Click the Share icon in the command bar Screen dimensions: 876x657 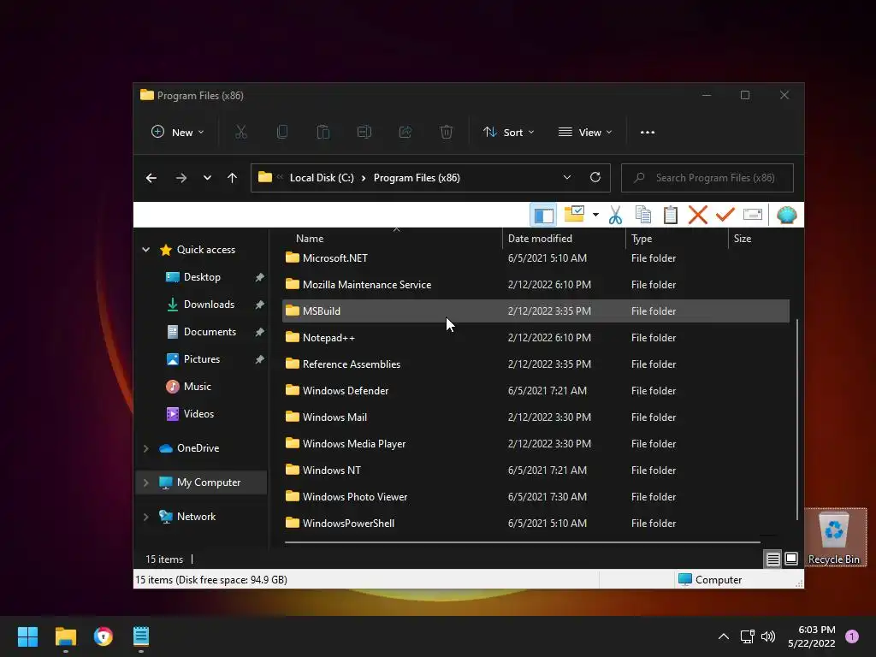pyautogui.click(x=405, y=133)
